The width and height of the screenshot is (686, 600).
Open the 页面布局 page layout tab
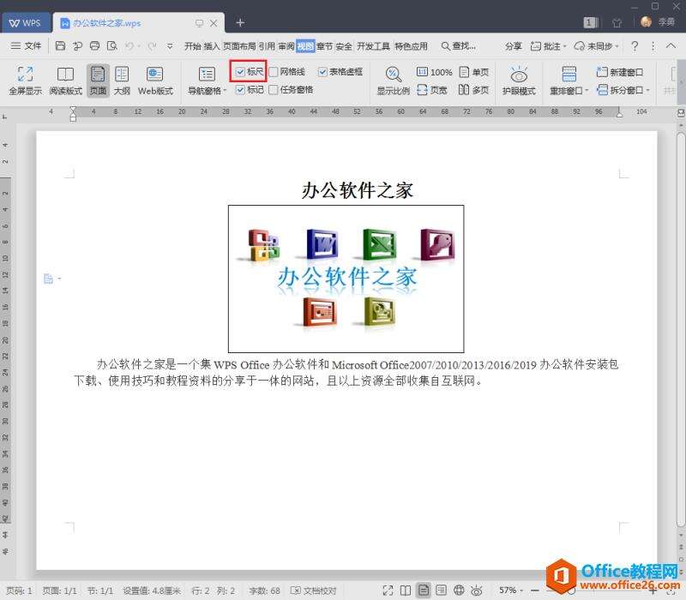[x=239, y=46]
